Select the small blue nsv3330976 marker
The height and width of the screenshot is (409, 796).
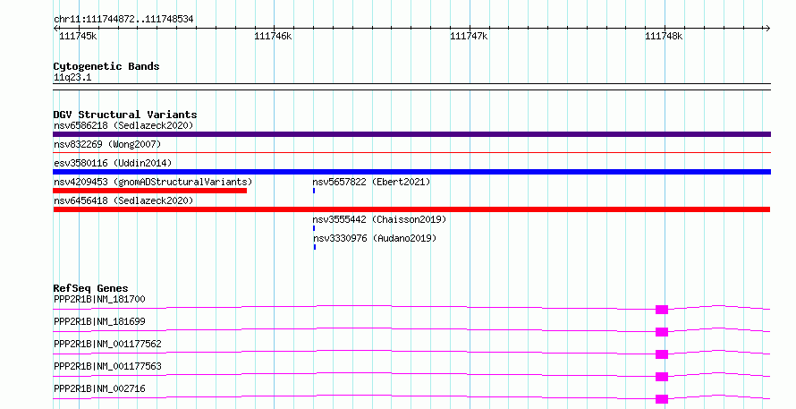[x=315, y=247]
